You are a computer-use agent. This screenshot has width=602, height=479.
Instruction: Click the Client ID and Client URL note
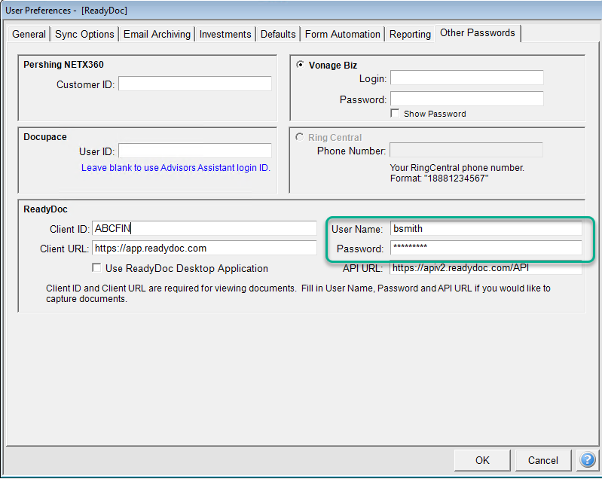(x=298, y=294)
